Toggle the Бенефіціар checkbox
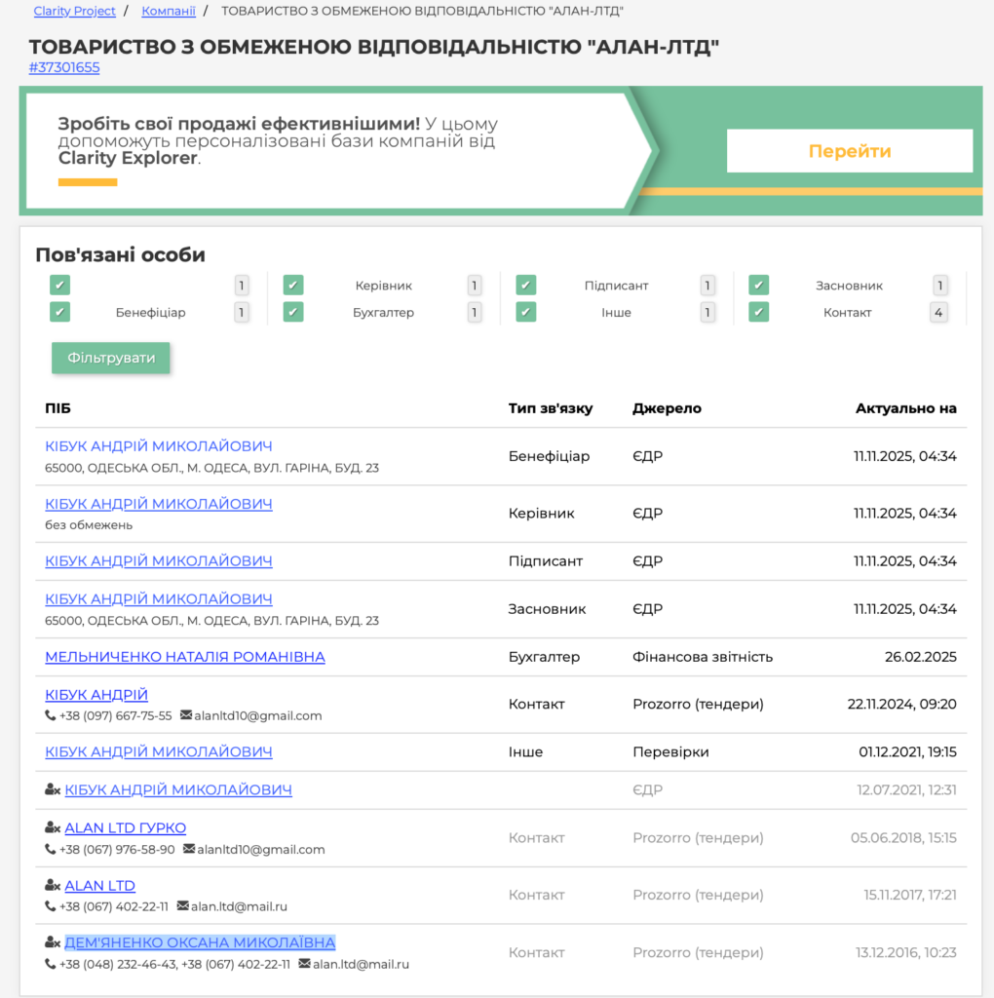Screen dimensions: 994x998 (60, 313)
